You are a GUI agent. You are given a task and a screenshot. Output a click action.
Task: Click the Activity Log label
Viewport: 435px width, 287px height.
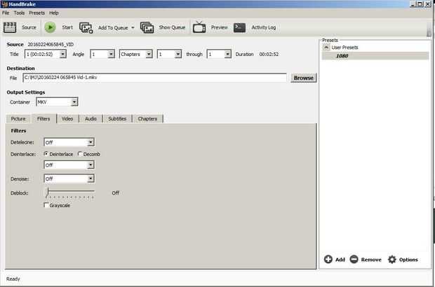264,27
